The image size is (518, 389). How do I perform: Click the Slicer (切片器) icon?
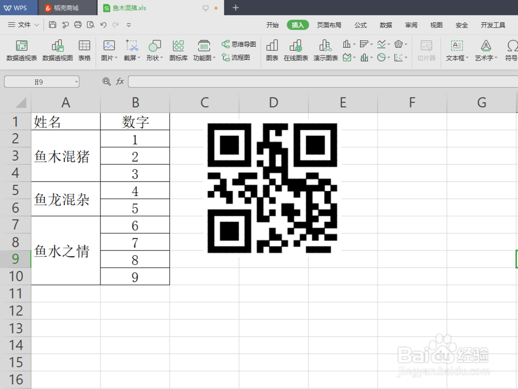coord(426,50)
